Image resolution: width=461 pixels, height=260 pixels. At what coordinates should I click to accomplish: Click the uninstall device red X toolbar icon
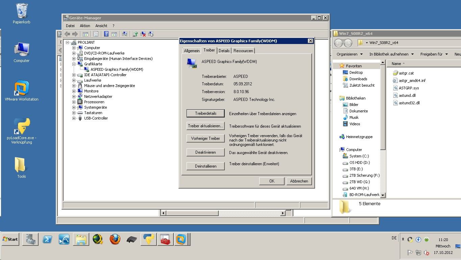tap(143, 34)
